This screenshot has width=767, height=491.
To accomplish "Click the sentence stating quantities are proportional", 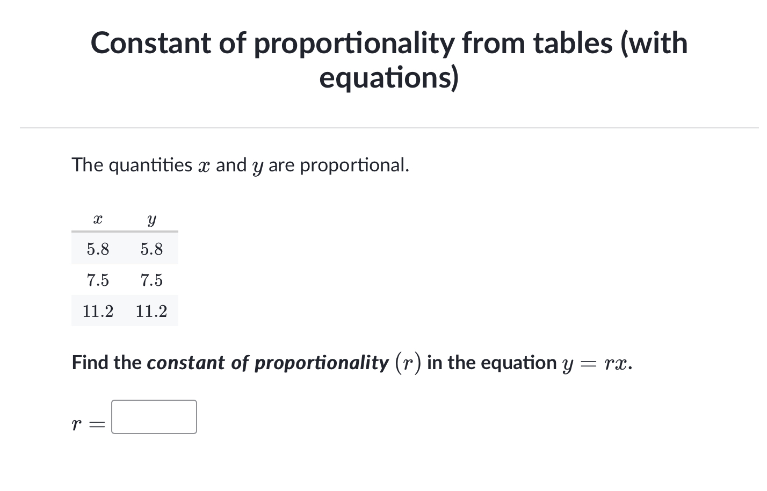I will [240, 165].
